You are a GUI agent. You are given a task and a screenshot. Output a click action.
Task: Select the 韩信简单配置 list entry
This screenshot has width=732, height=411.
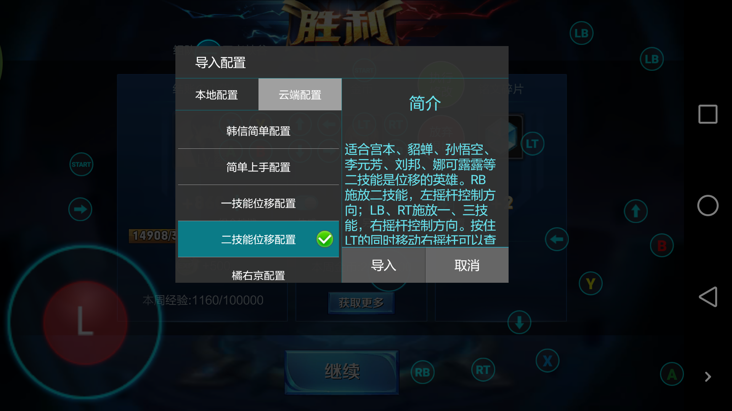point(258,131)
